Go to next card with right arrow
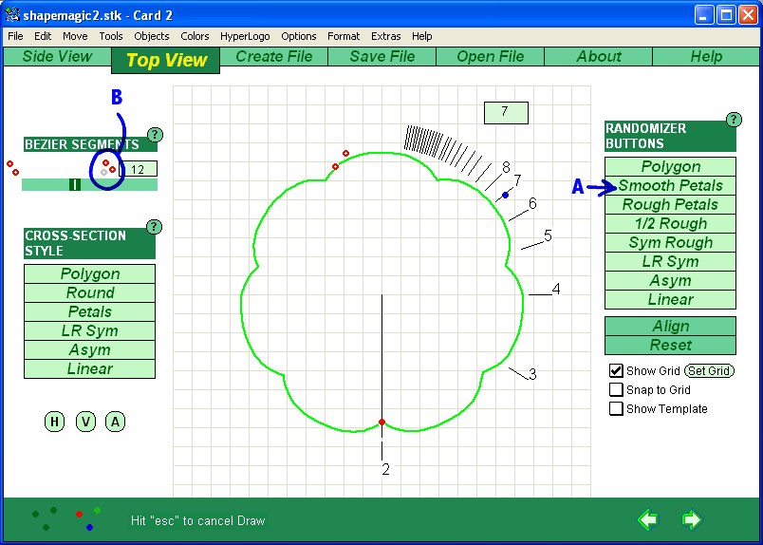The width and height of the screenshot is (763, 545). (691, 519)
